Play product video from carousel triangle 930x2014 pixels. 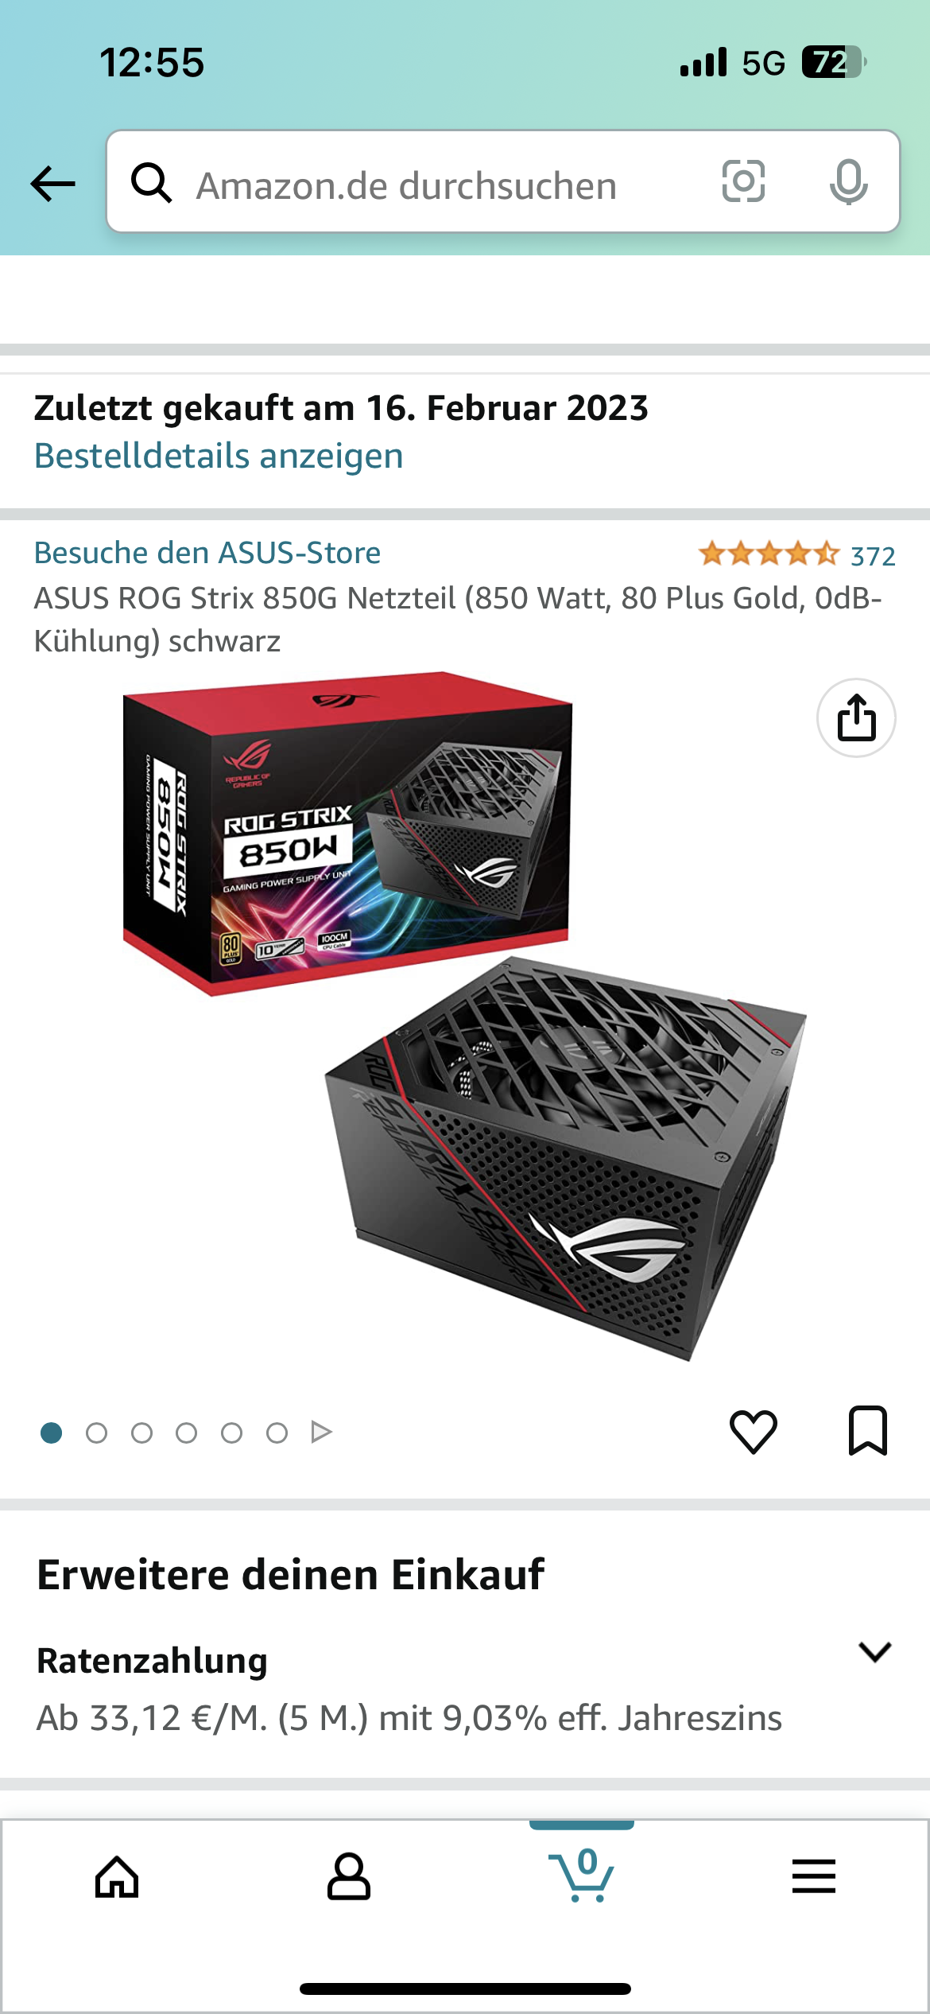(321, 1432)
